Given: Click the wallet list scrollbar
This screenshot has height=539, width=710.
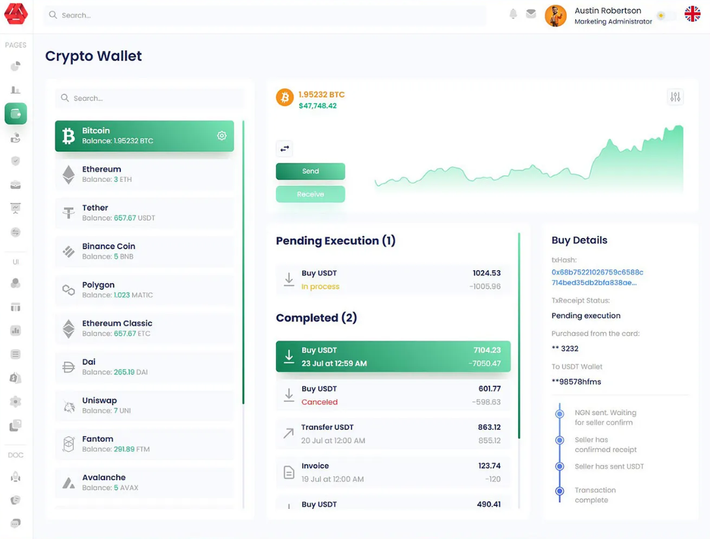Looking at the screenshot, I should click(x=243, y=262).
